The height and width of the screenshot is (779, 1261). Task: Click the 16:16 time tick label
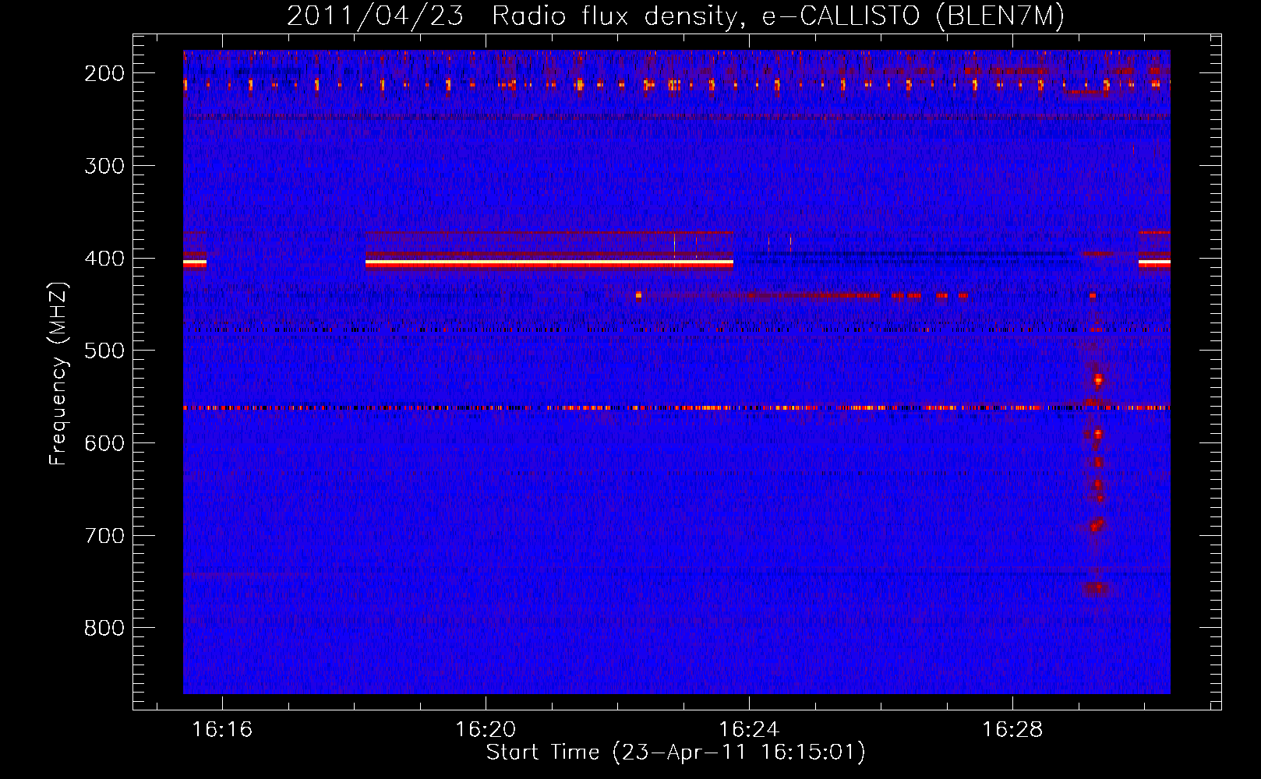(223, 729)
